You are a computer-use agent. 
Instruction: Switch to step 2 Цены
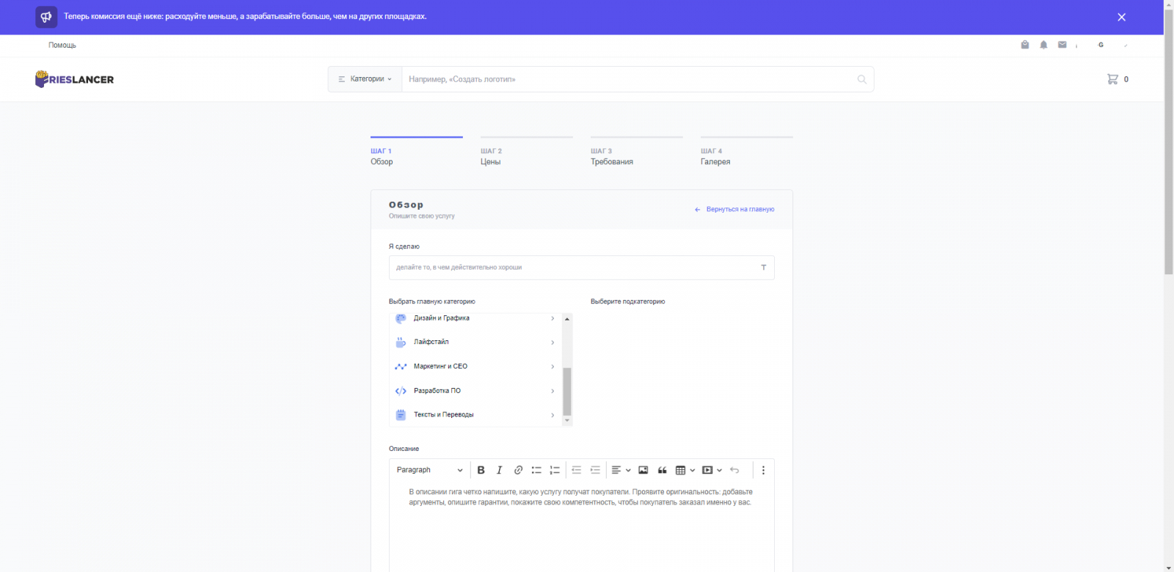(526, 152)
